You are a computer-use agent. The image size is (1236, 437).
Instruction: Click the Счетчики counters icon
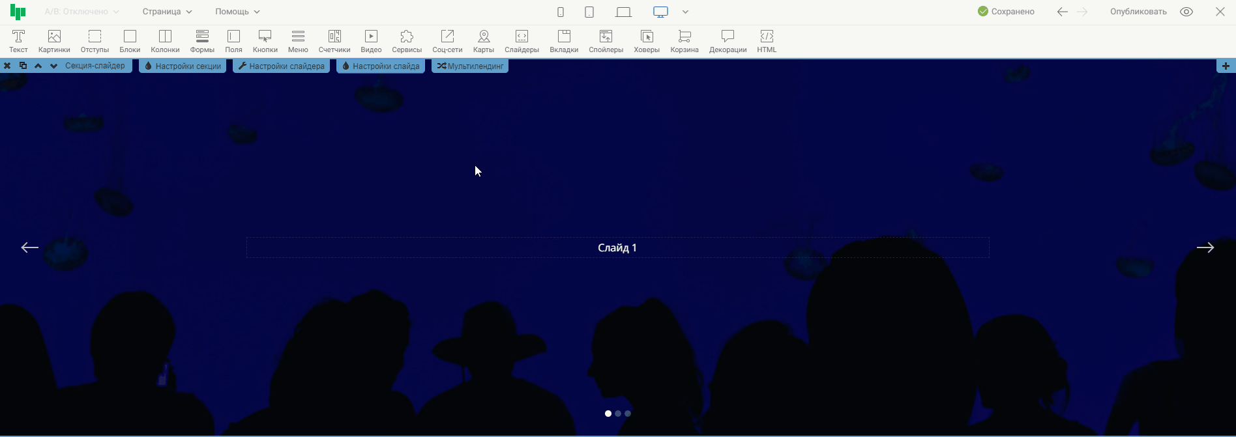coord(334,41)
